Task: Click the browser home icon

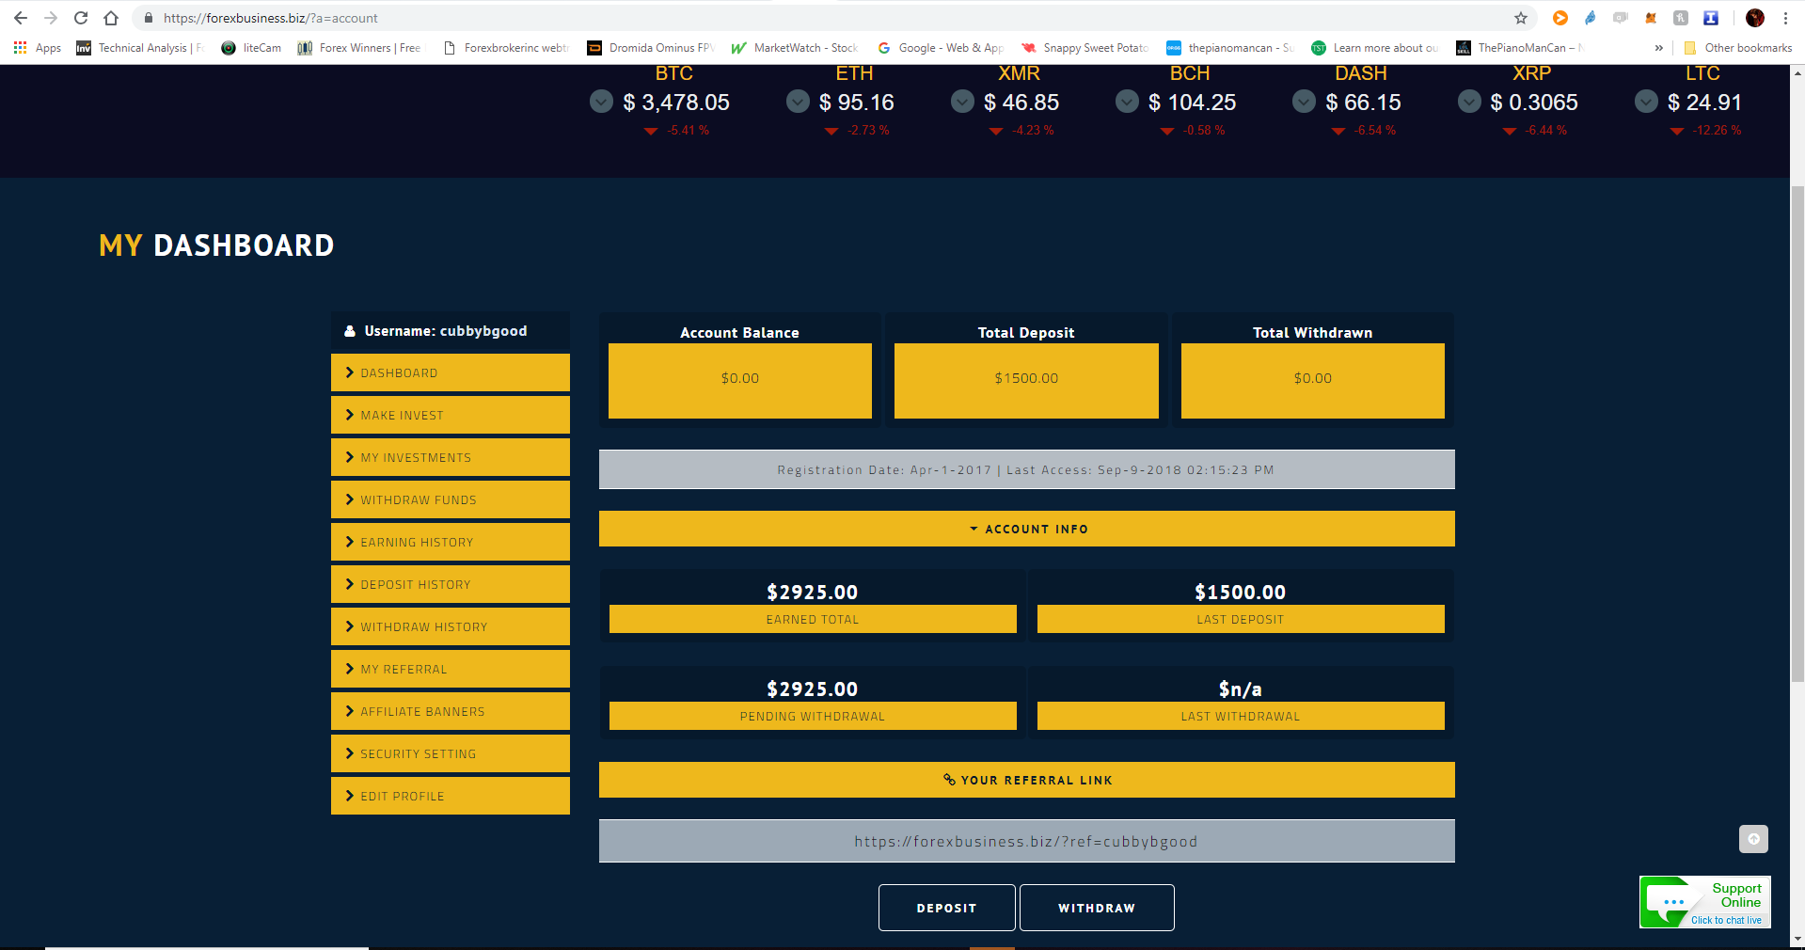Action: click(111, 18)
